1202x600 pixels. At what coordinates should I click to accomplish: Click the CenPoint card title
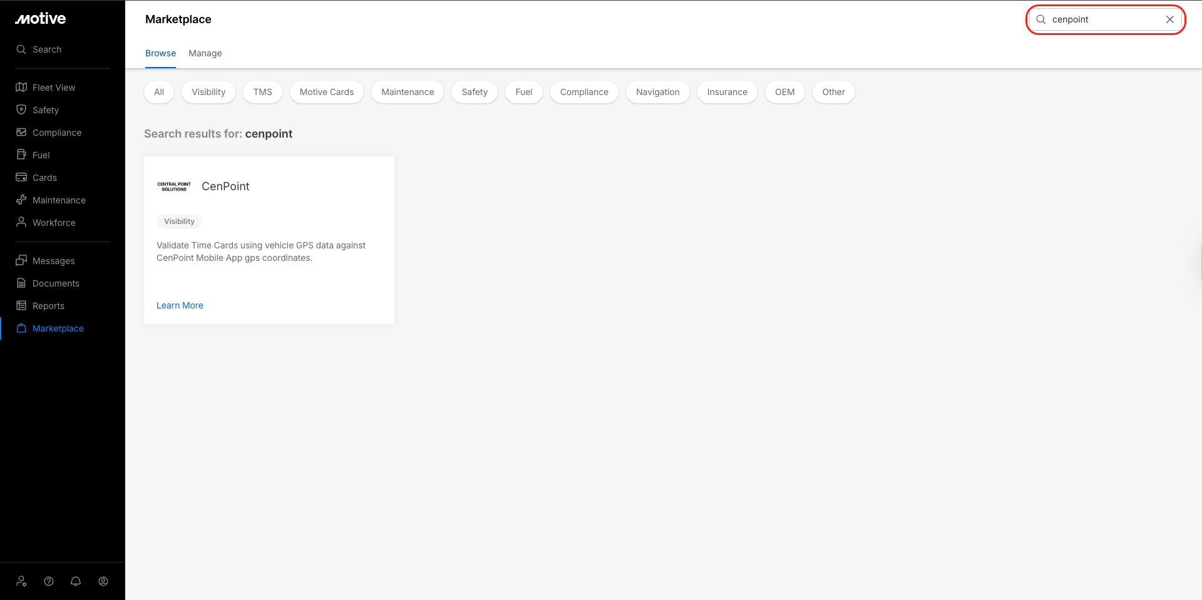225,186
